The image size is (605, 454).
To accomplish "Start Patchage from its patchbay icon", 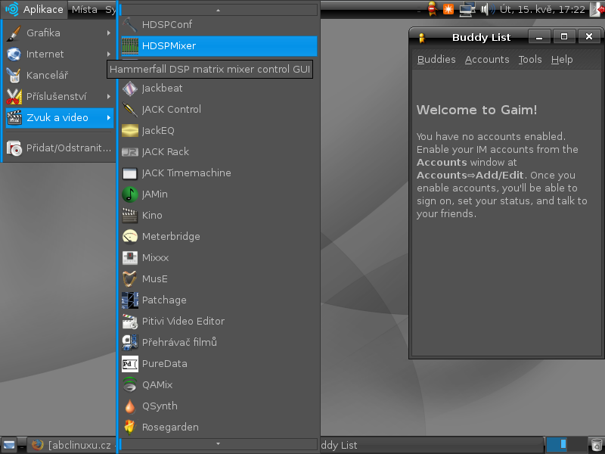I will [x=130, y=300].
